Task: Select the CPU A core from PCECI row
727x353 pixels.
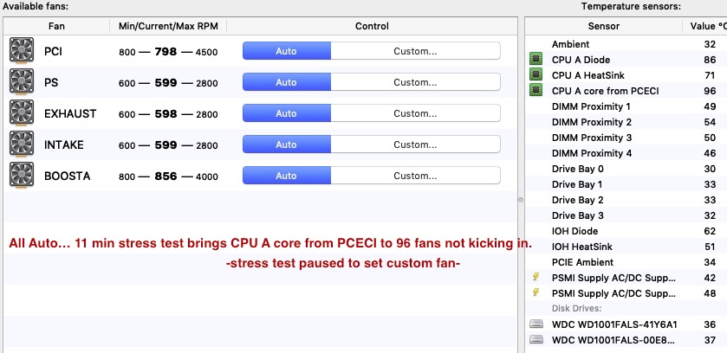Action: [x=626, y=91]
